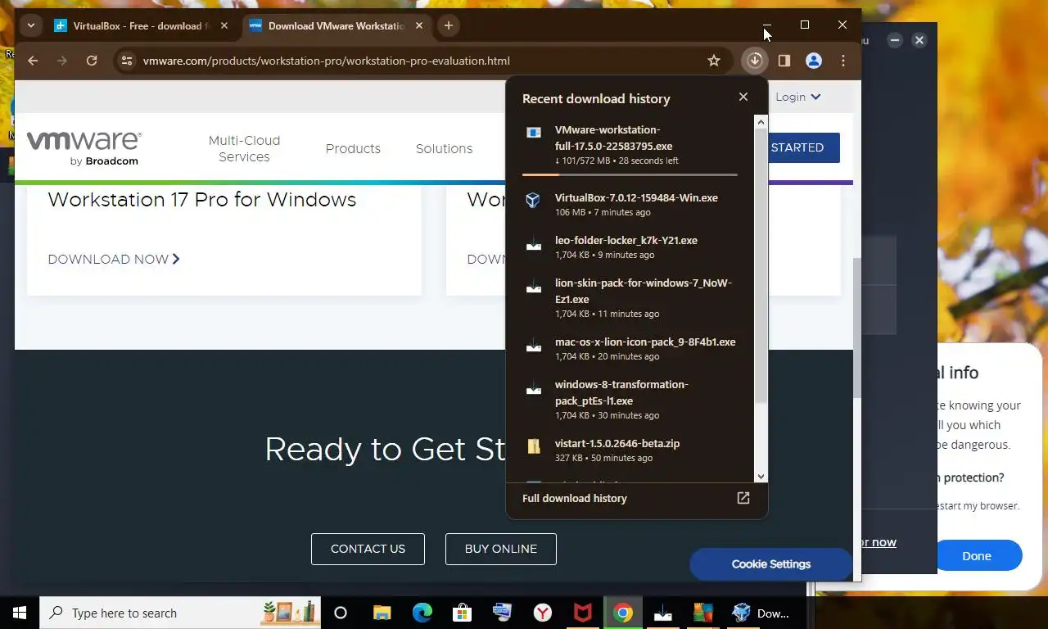Open Yandex browser from the taskbar
This screenshot has height=629, width=1048.
[542, 613]
